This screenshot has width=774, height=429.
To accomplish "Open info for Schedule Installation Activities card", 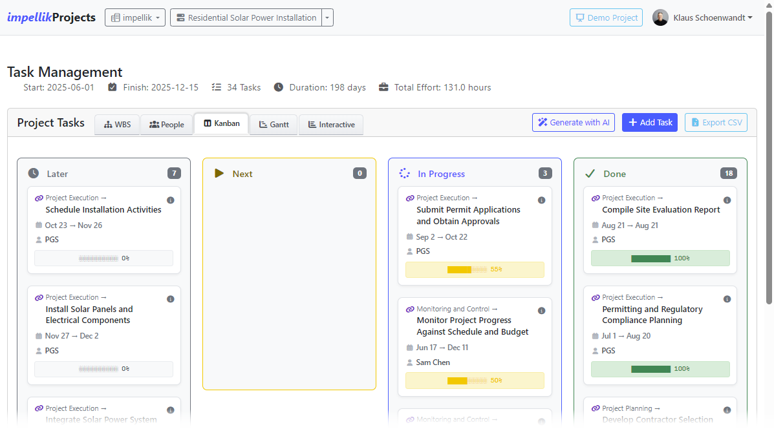I will tap(170, 200).
